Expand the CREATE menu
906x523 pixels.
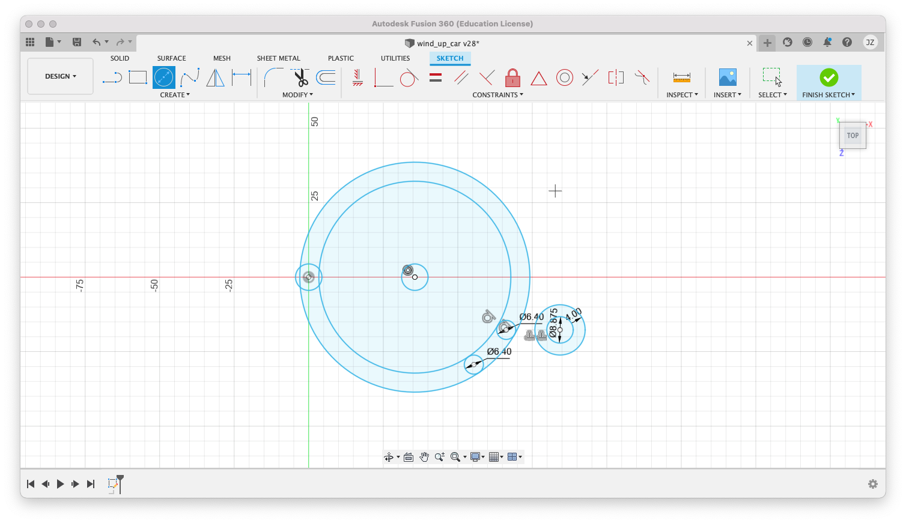pos(175,95)
